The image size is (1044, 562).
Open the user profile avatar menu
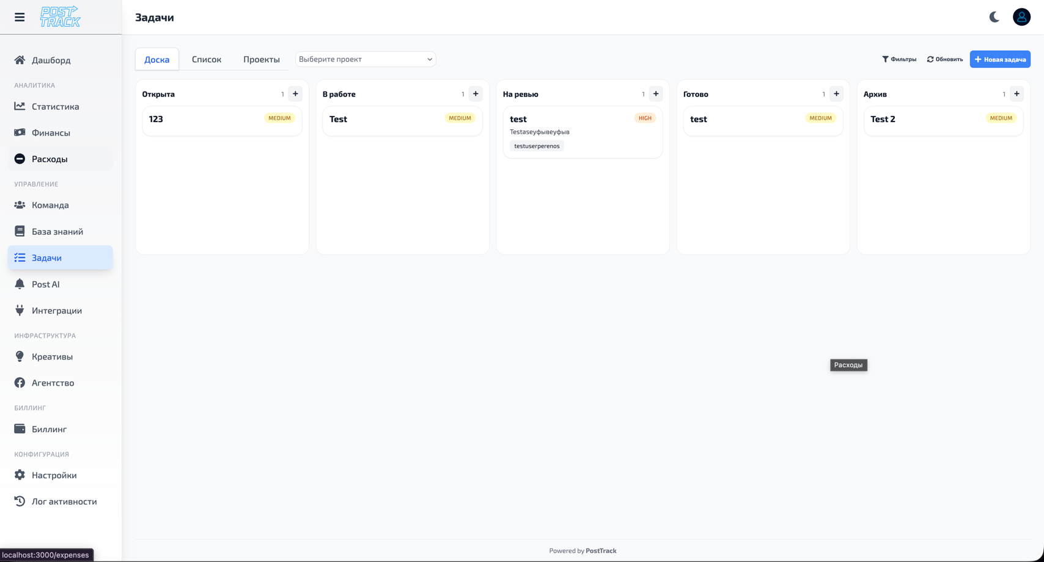pyautogui.click(x=1022, y=16)
